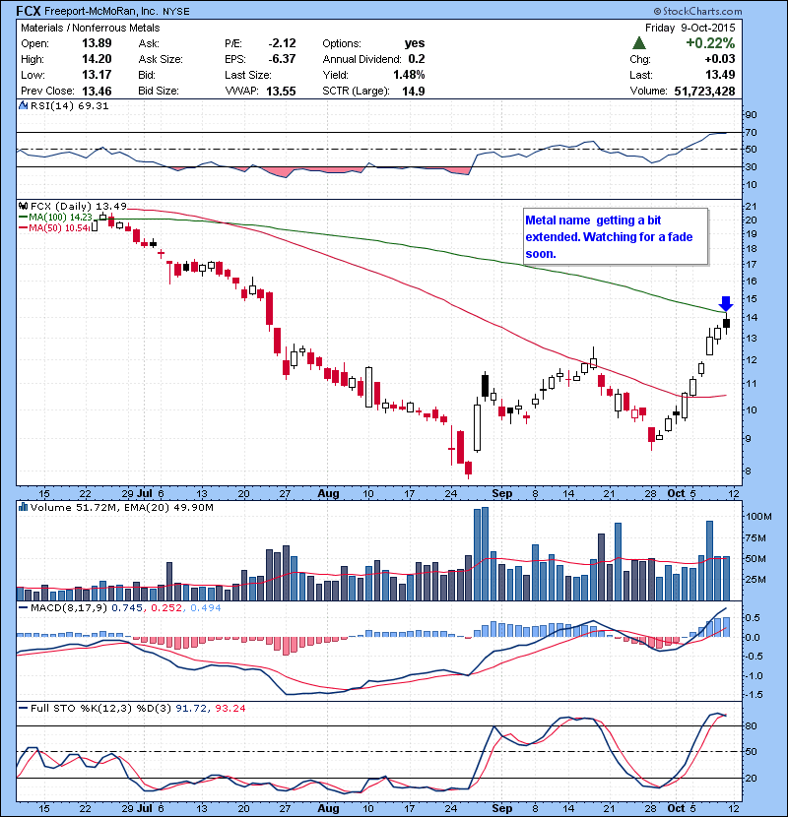The image size is (788, 817).
Task: Click the 70 level tick on RSI axis
Action: point(751,132)
